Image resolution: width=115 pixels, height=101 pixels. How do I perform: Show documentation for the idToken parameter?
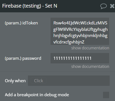tap(90, 48)
